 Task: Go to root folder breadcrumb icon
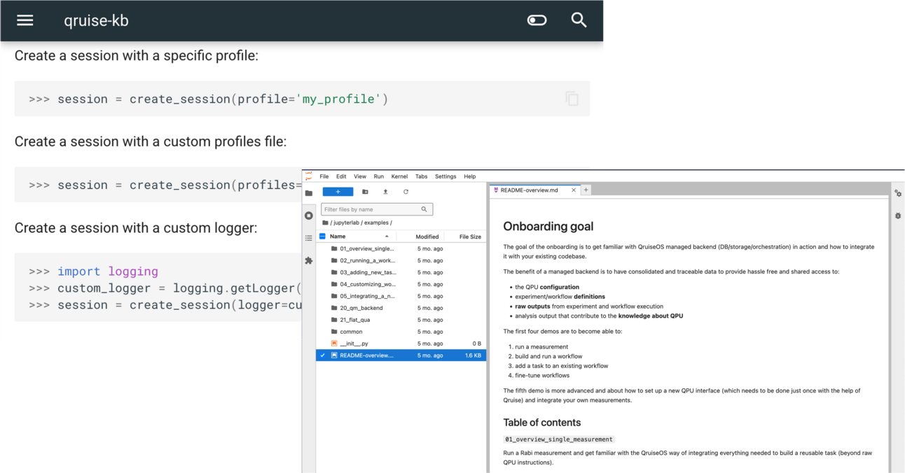(325, 223)
